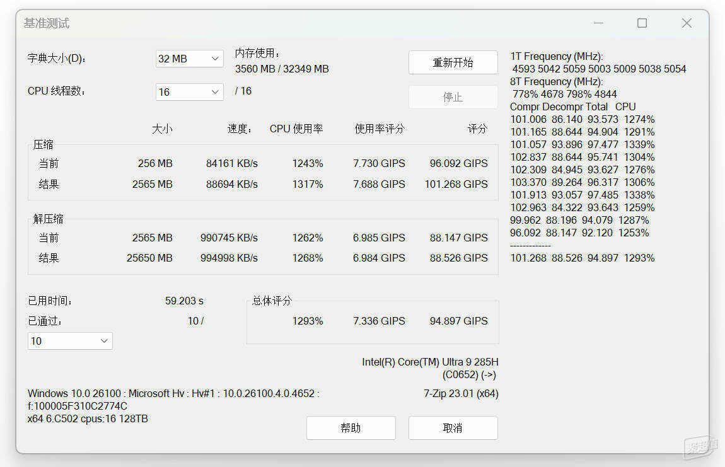725x467 pixels.
Task: Click compression result speed 88694 KB/s
Action: (x=231, y=184)
